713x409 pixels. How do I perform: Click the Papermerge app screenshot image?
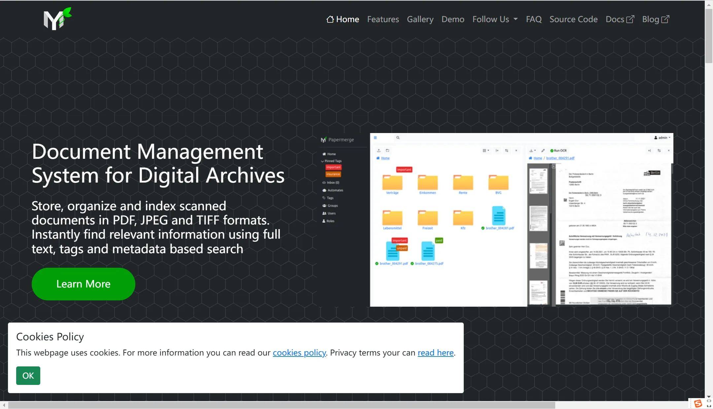pyautogui.click(x=495, y=220)
